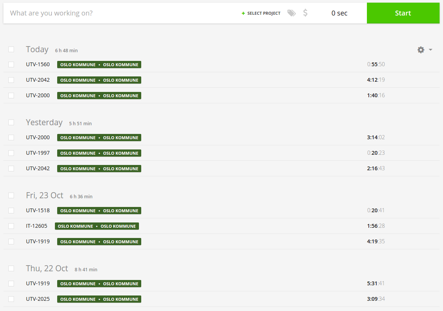The image size is (443, 311).
Task: Check the Yesterday group checkbox
Action: (11, 123)
